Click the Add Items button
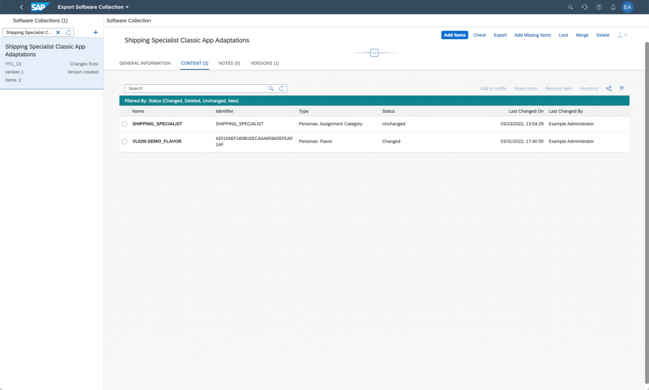The image size is (649, 390). (x=454, y=35)
